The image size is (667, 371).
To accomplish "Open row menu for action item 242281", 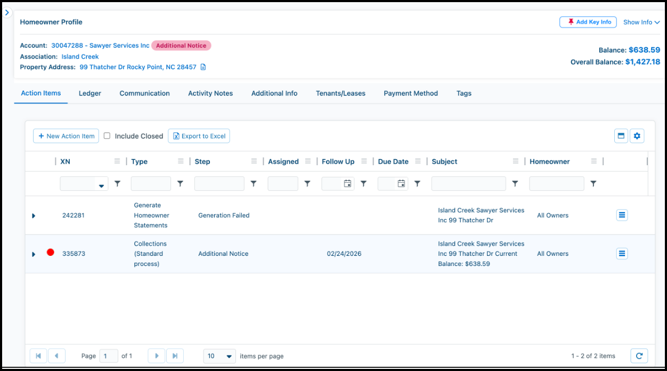I will (x=622, y=215).
